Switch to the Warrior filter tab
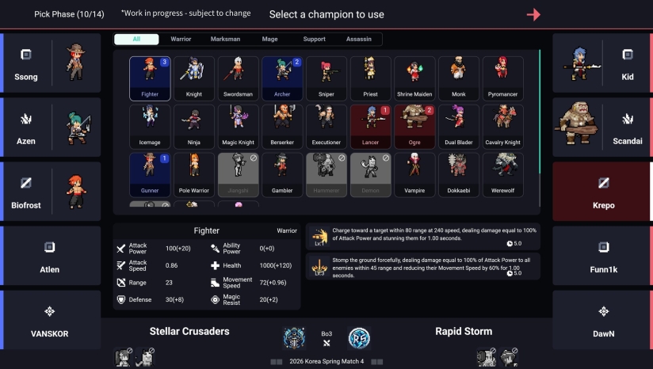 [x=181, y=39]
